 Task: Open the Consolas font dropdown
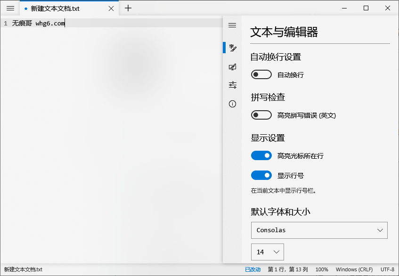pos(319,230)
